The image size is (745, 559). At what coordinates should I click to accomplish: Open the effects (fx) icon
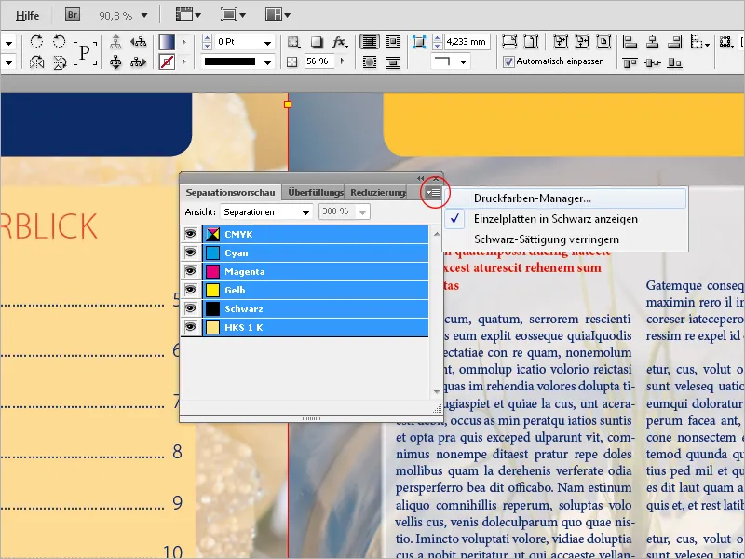click(339, 42)
